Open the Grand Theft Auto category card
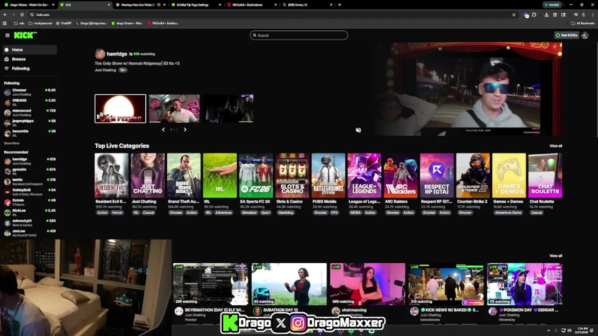The height and width of the screenshot is (336, 598). (x=184, y=175)
